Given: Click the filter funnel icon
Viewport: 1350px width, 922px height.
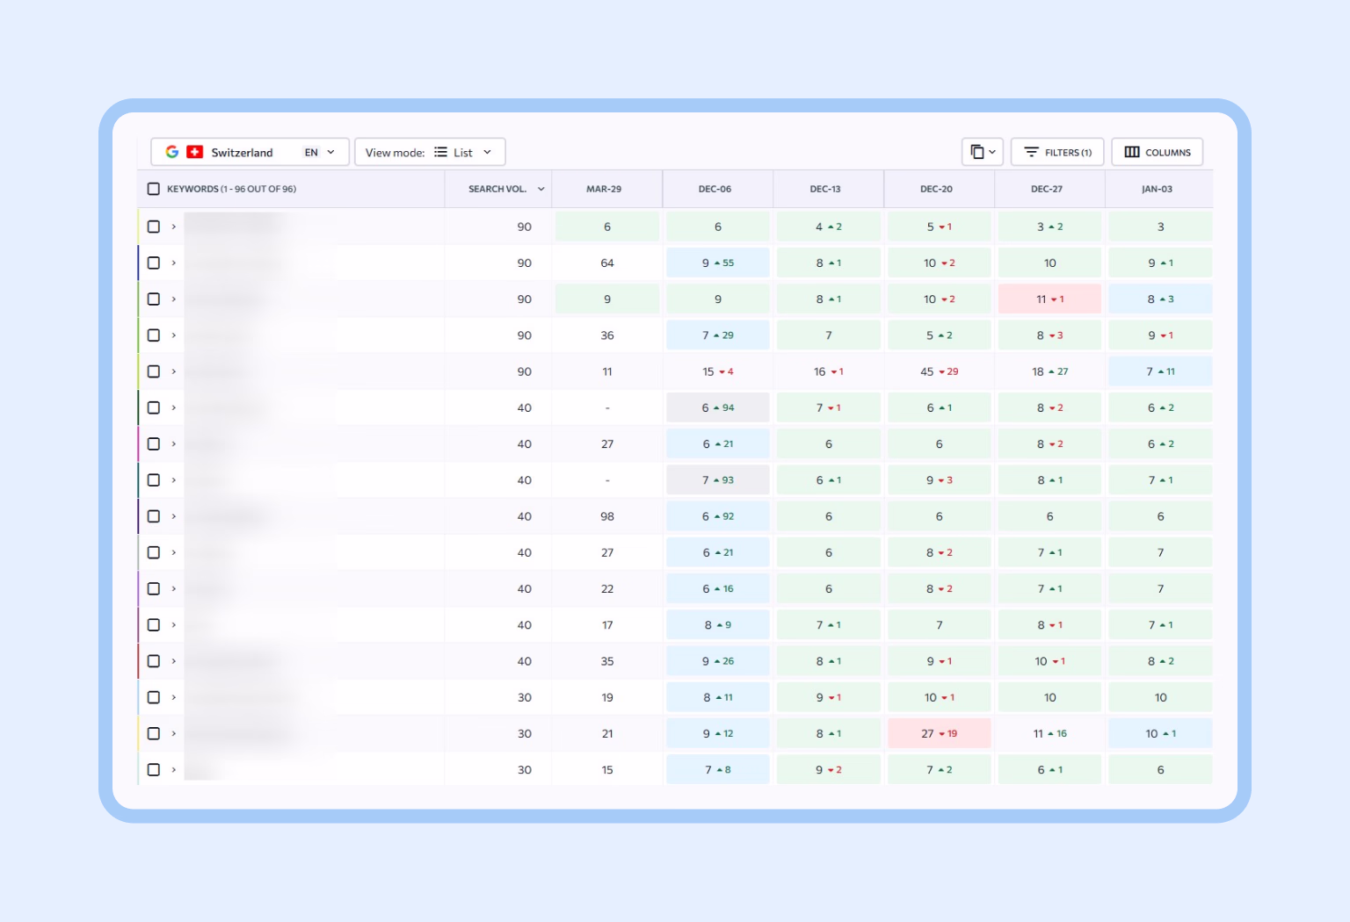Looking at the screenshot, I should pos(1032,152).
